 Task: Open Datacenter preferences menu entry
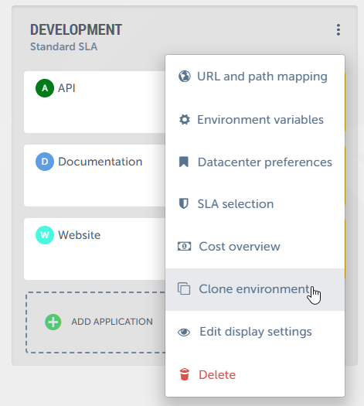tap(255, 162)
